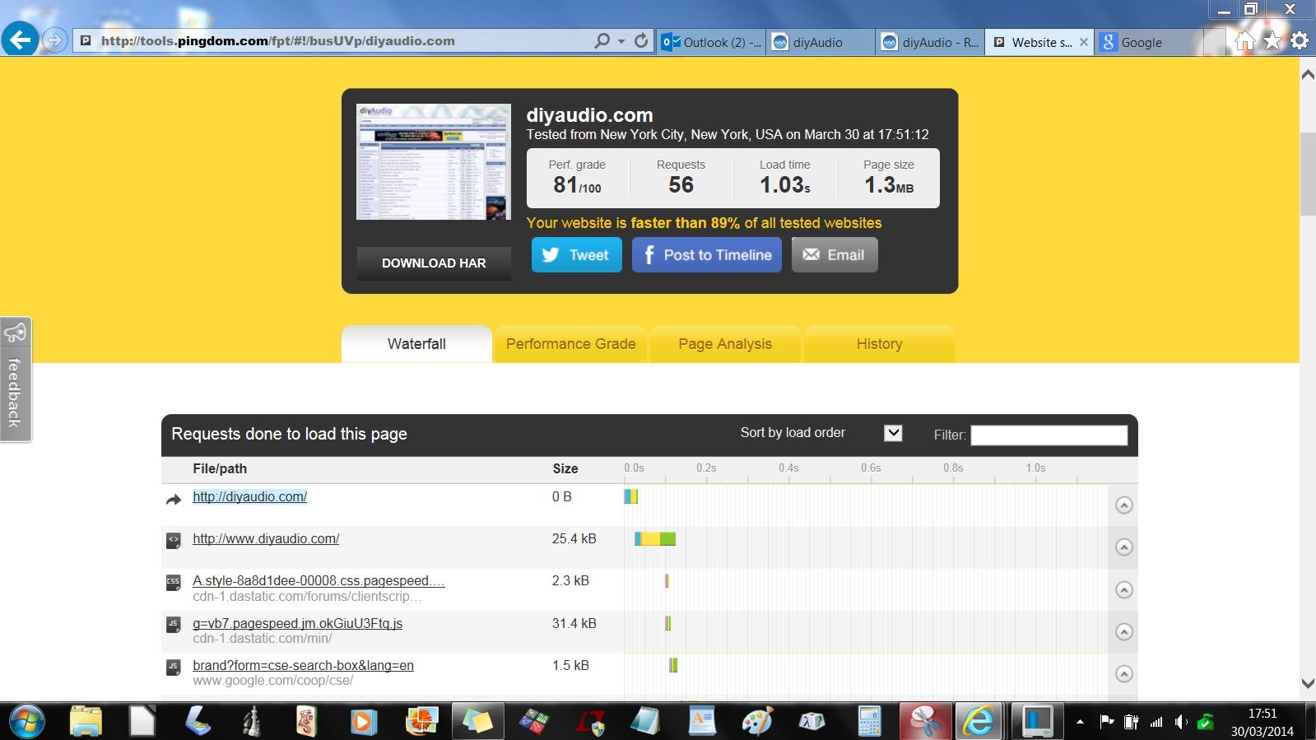Click the browser address bar URL
This screenshot has height=740, width=1316.
(277, 40)
